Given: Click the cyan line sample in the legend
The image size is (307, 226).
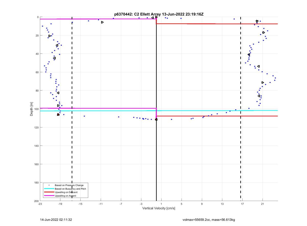Looking at the screenshot, I should [49, 189].
